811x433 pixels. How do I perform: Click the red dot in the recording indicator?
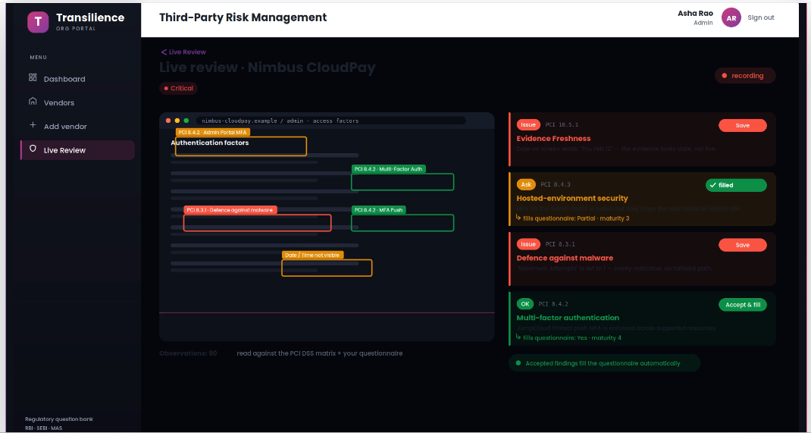[725, 76]
